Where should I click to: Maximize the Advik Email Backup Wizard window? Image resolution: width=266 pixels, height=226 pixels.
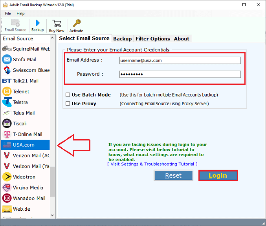[x=244, y=5]
